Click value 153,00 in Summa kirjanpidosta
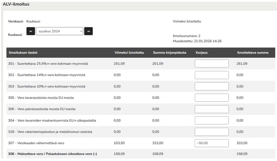 point(158,143)
